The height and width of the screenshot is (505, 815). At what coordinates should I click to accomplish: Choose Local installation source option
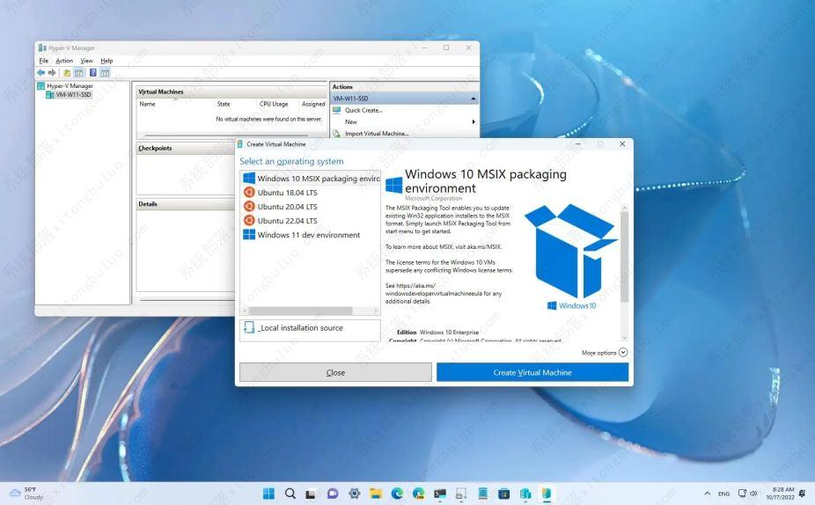(x=300, y=328)
